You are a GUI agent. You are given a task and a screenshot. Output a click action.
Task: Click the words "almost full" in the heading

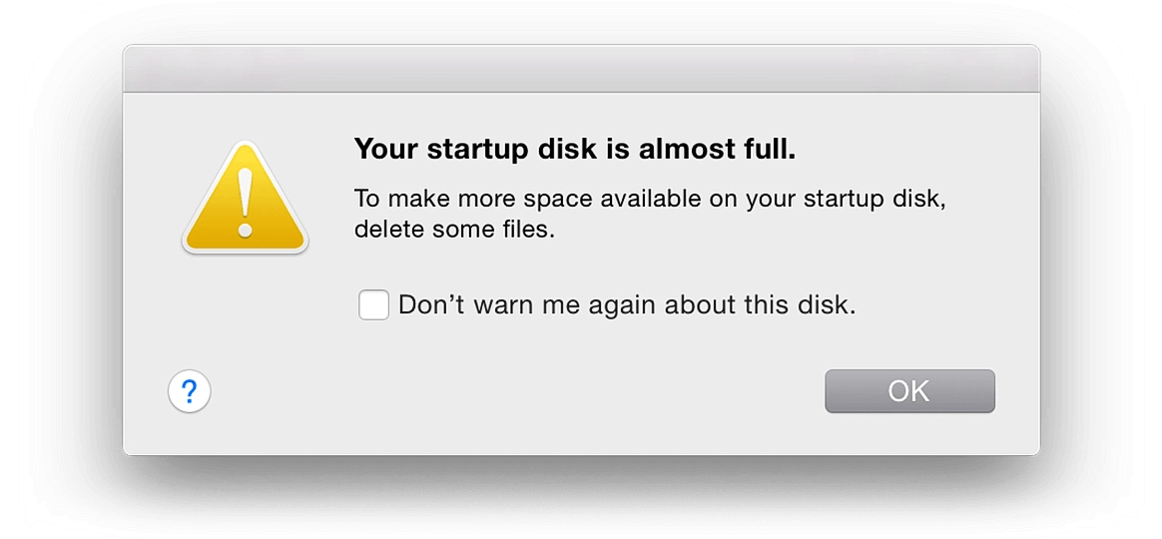tap(719, 151)
